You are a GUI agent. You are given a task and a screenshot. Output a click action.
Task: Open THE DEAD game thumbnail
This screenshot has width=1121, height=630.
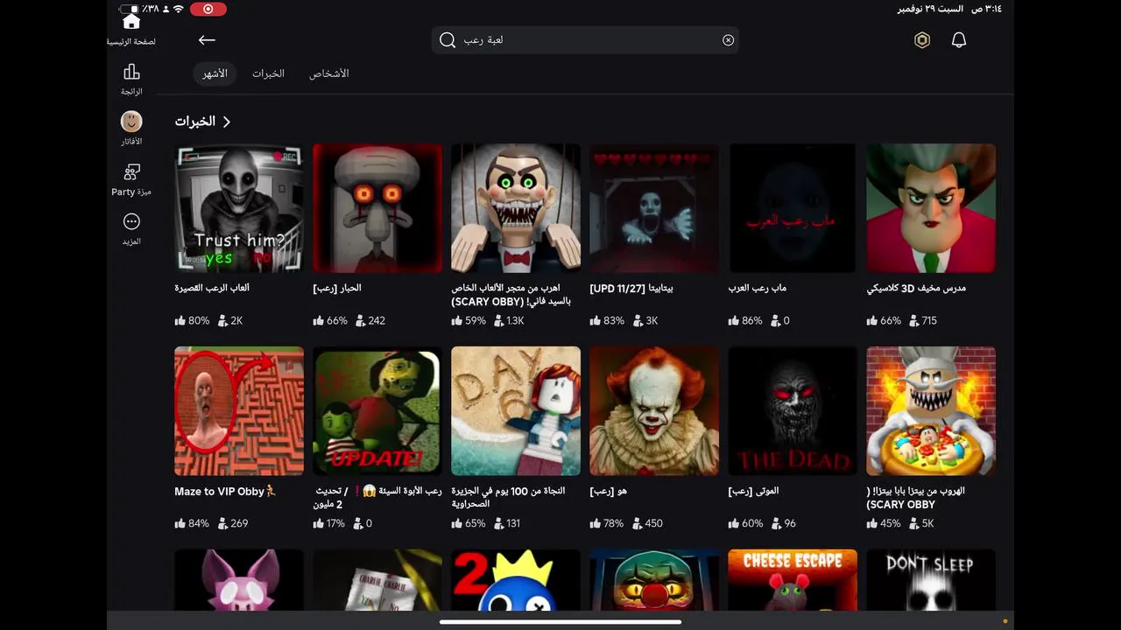click(793, 411)
